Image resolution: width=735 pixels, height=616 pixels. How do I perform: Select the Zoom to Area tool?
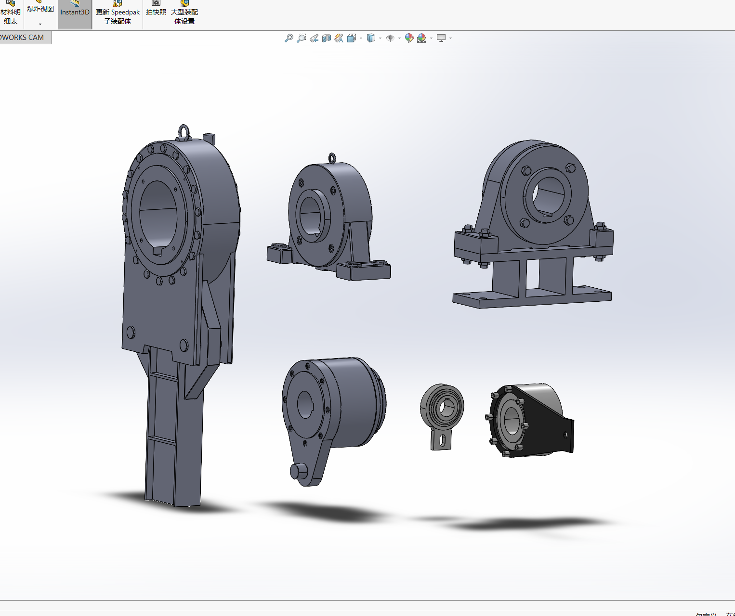pyautogui.click(x=302, y=38)
